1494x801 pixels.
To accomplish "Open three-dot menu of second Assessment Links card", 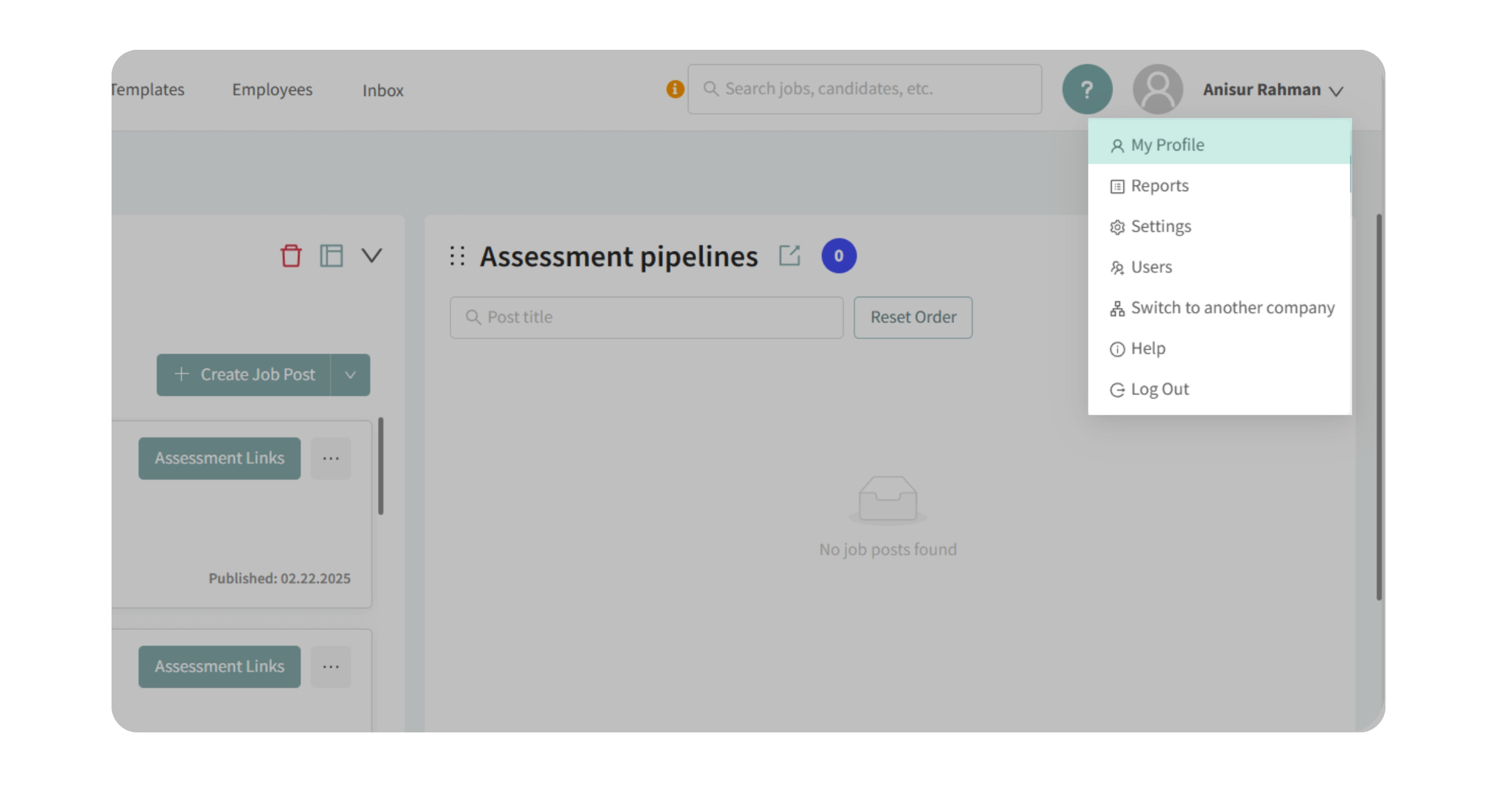I will pos(331,667).
